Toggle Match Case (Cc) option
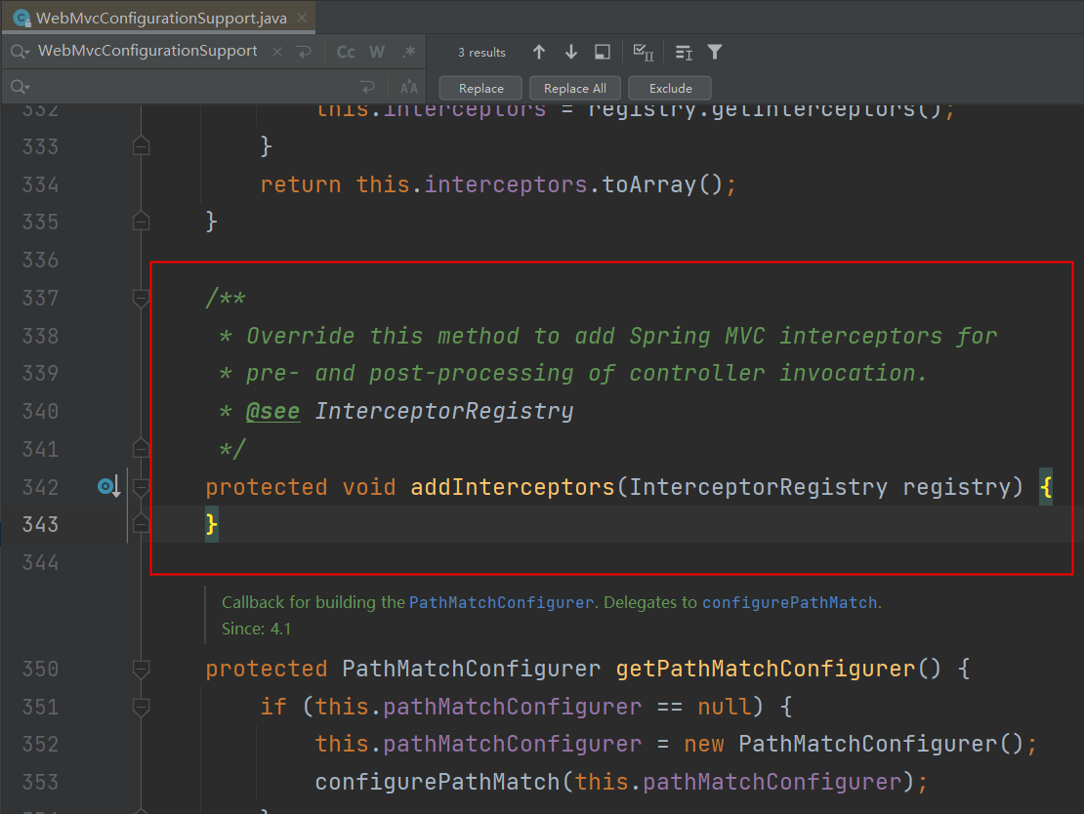The width and height of the screenshot is (1084, 814). (346, 53)
